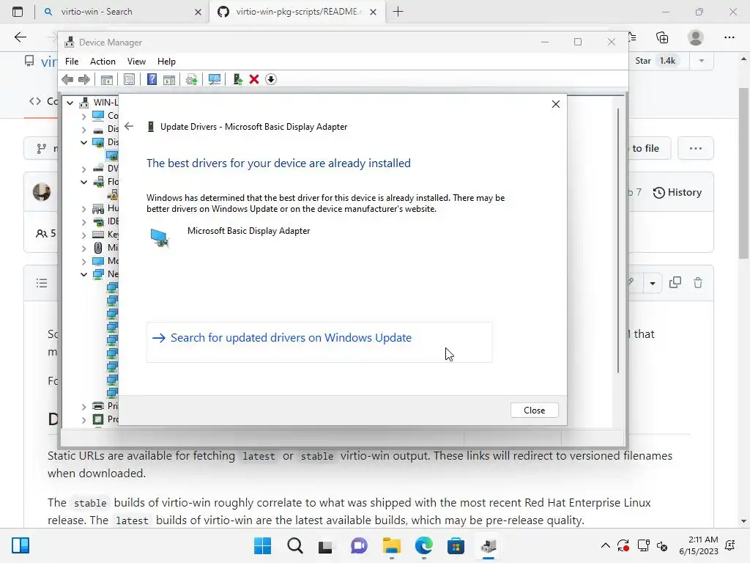Close the Update Drivers dialog with X
Screen dimensions: 750x563
coord(555,104)
